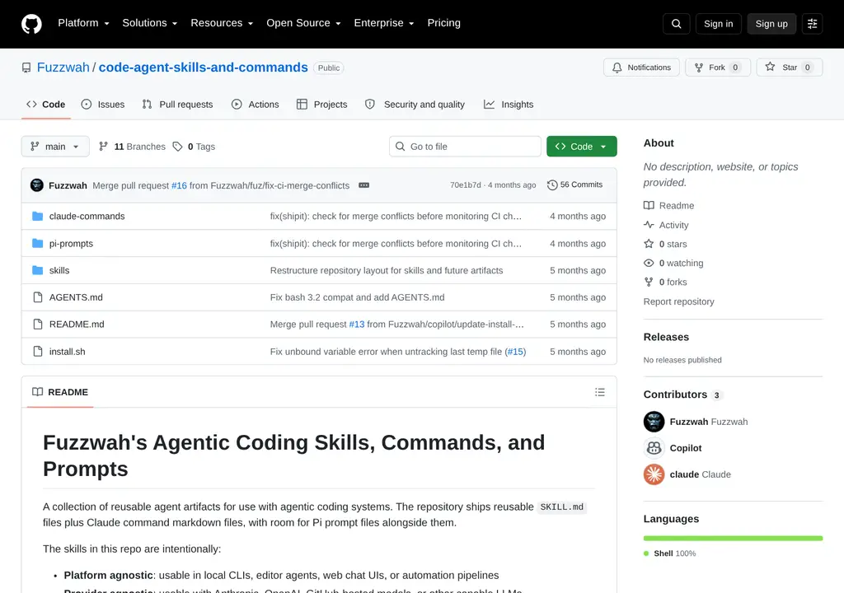Open Fuzzwah contributor avatar
This screenshot has width=844, height=593.
[x=654, y=422]
